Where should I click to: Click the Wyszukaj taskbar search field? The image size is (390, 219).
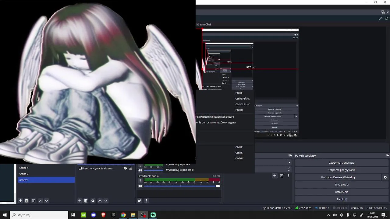(x=39, y=215)
